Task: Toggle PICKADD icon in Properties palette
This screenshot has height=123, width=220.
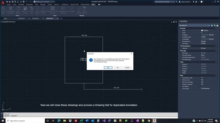Action: [x=212, y=25]
